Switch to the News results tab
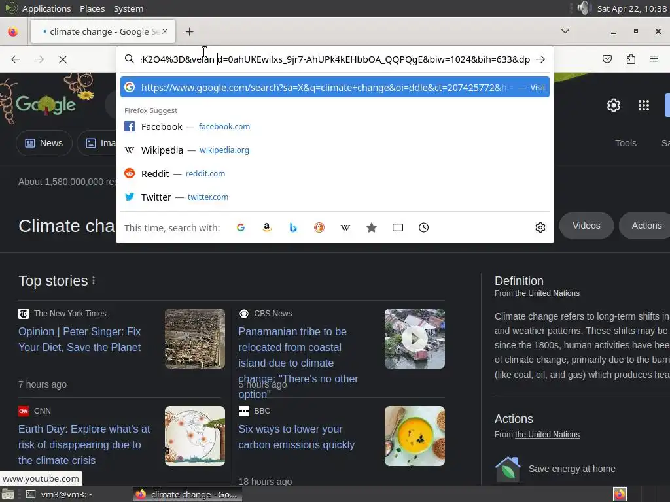 44,143
